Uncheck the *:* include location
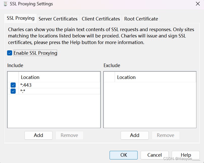This screenshot has height=163, width=204. tap(13, 91)
